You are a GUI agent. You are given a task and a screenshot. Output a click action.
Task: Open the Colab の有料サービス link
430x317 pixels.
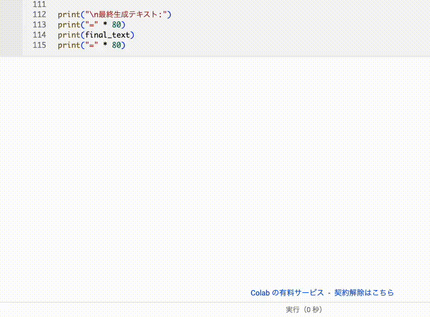click(x=287, y=293)
